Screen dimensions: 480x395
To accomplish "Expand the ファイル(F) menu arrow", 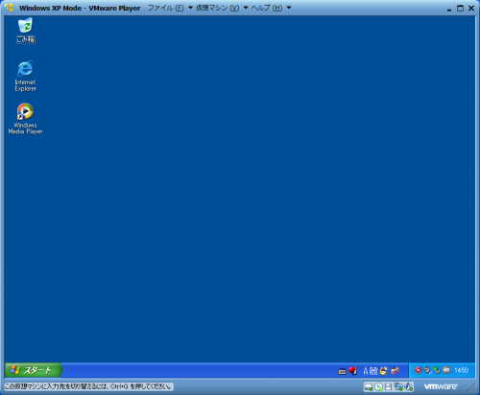I will click(190, 8).
